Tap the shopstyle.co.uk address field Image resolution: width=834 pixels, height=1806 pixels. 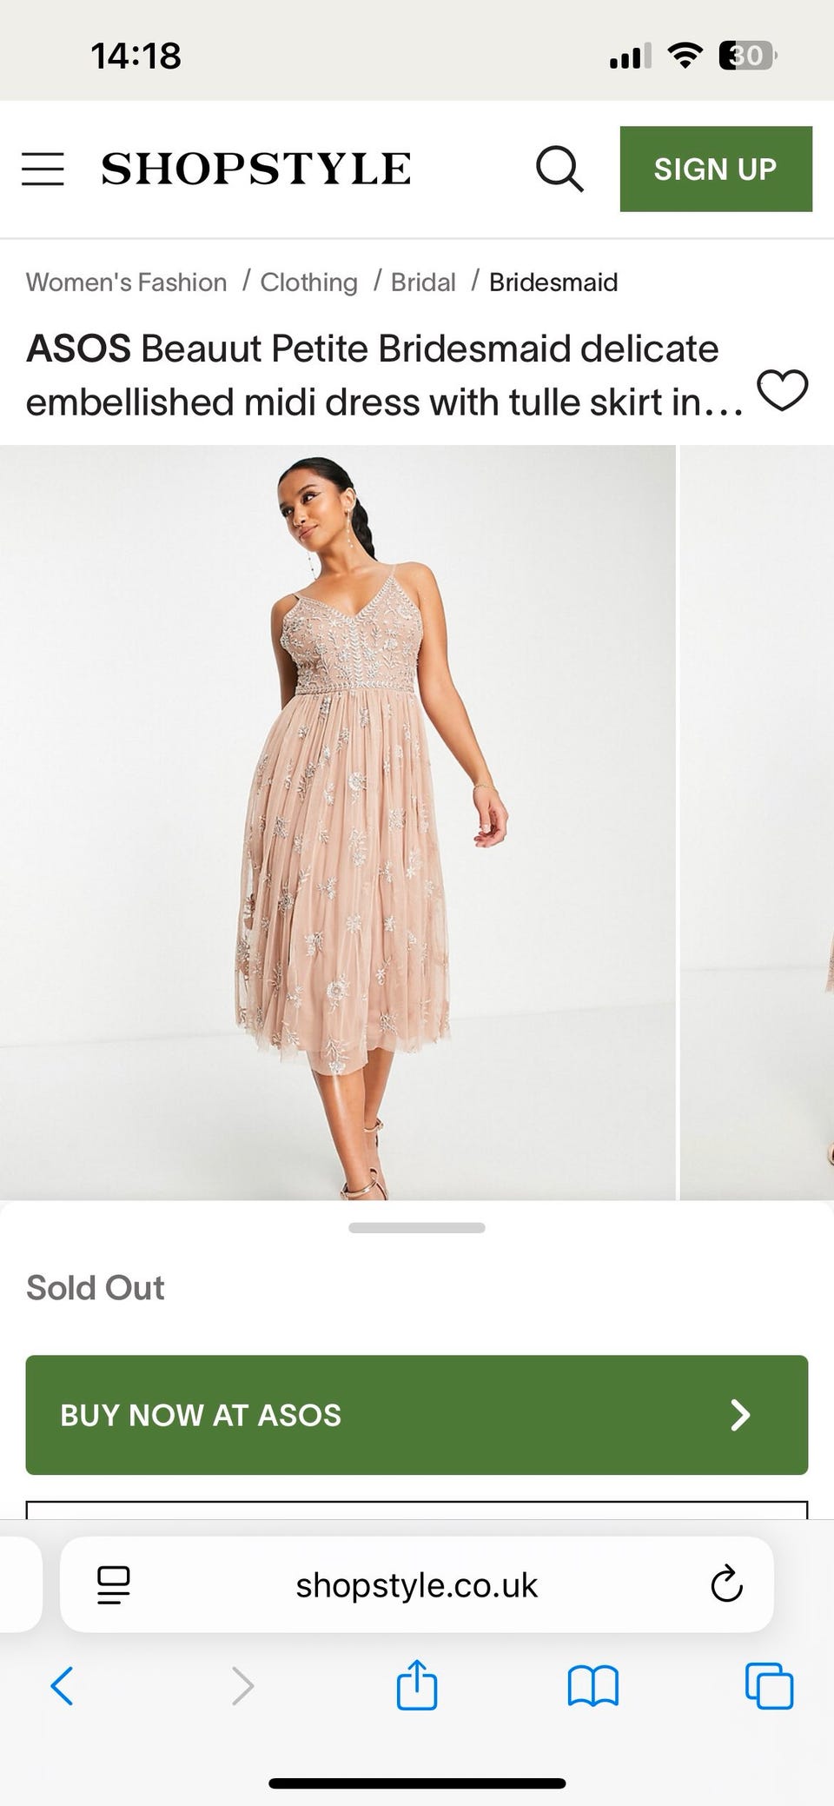tap(417, 1584)
